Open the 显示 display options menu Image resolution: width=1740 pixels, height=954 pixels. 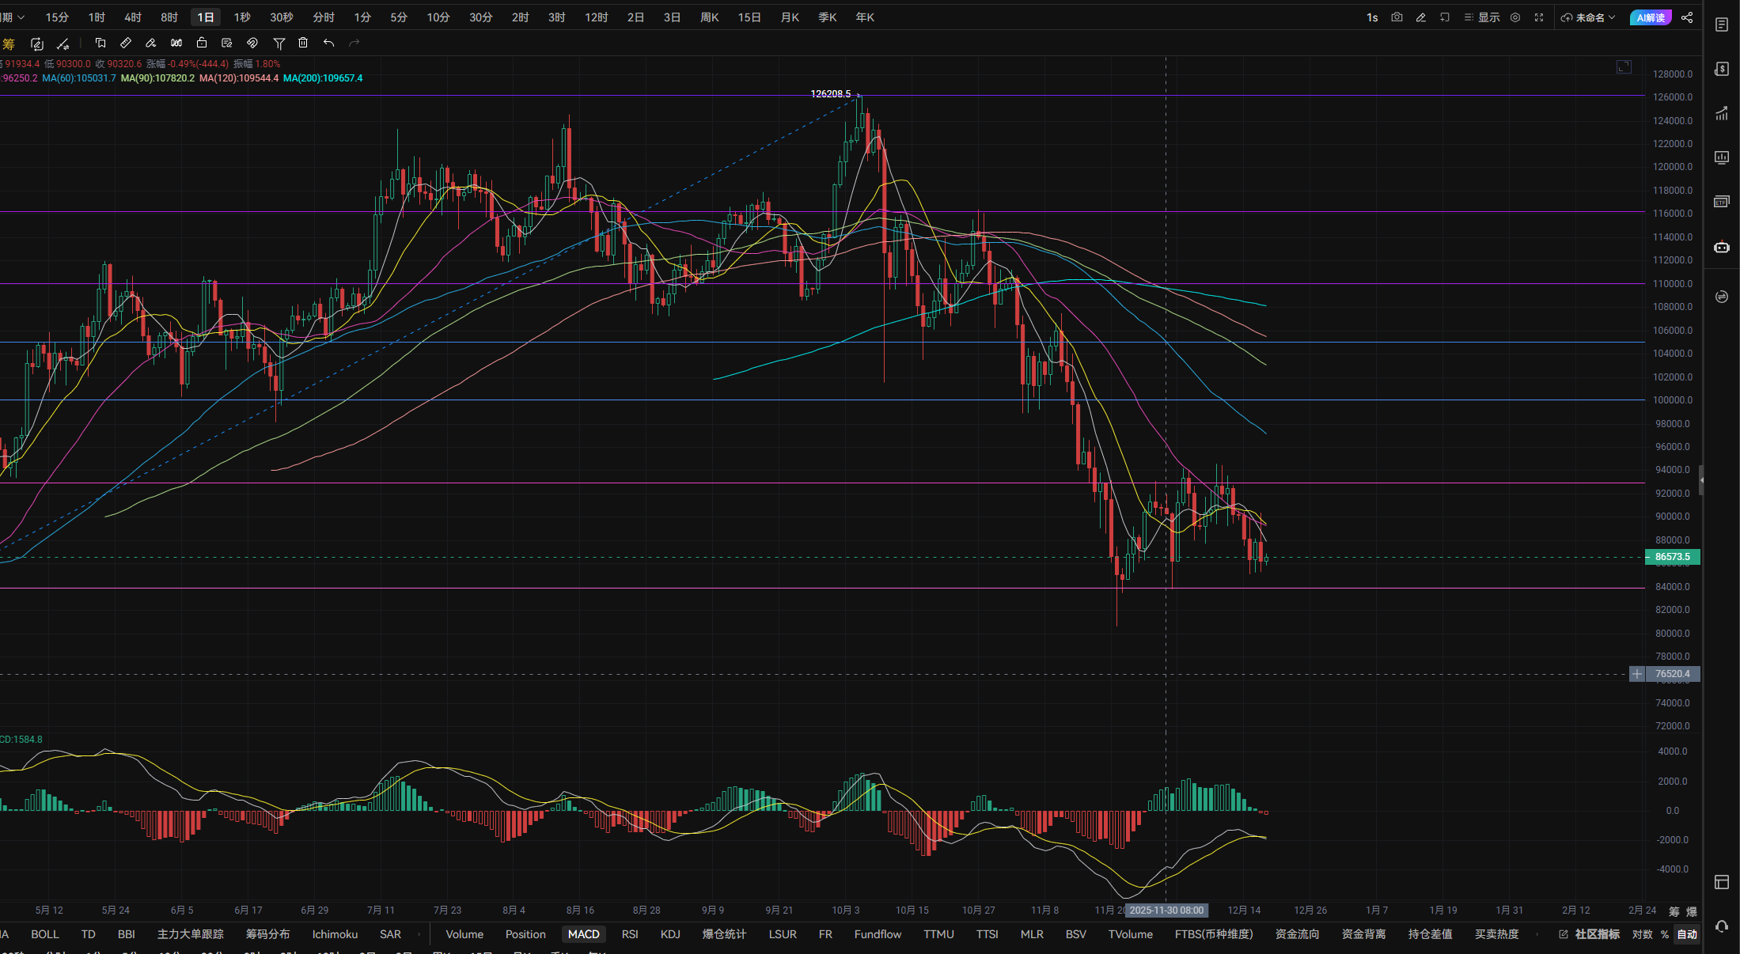coord(1482,17)
